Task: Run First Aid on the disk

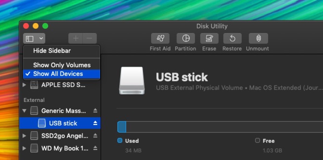Action: pos(160,39)
